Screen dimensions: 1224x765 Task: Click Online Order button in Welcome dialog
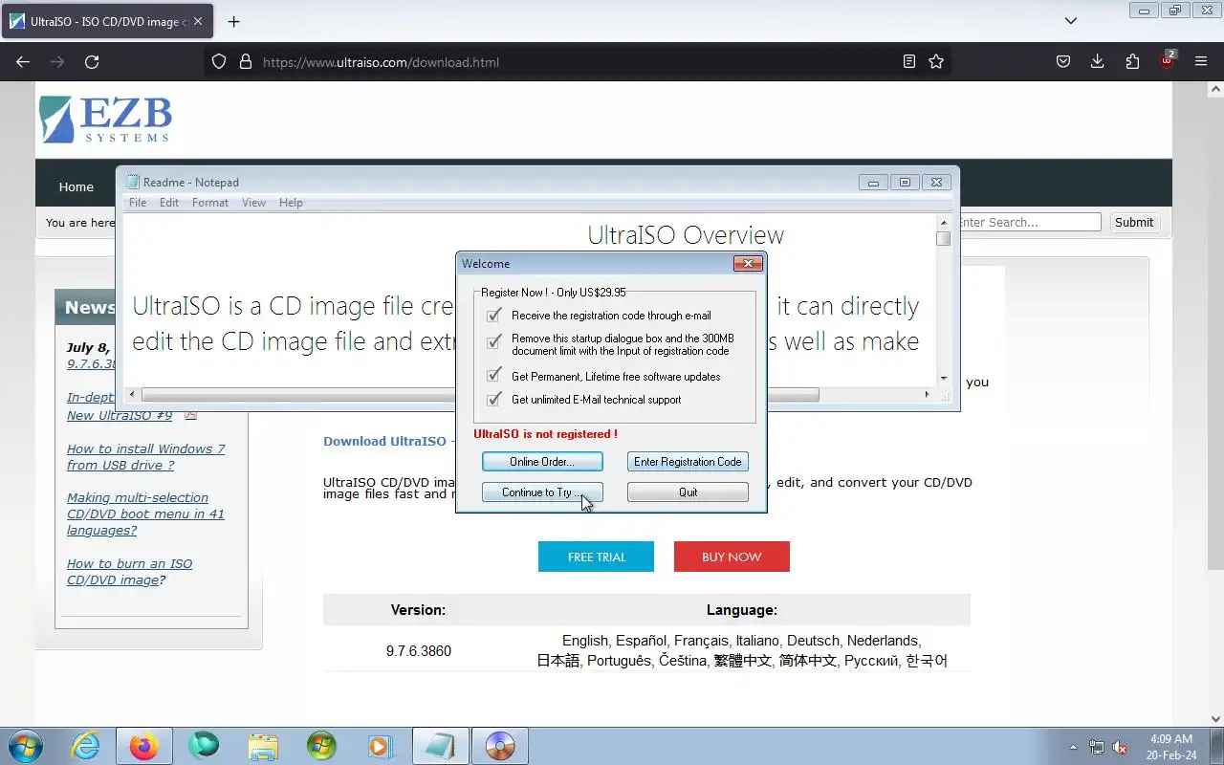click(x=542, y=462)
